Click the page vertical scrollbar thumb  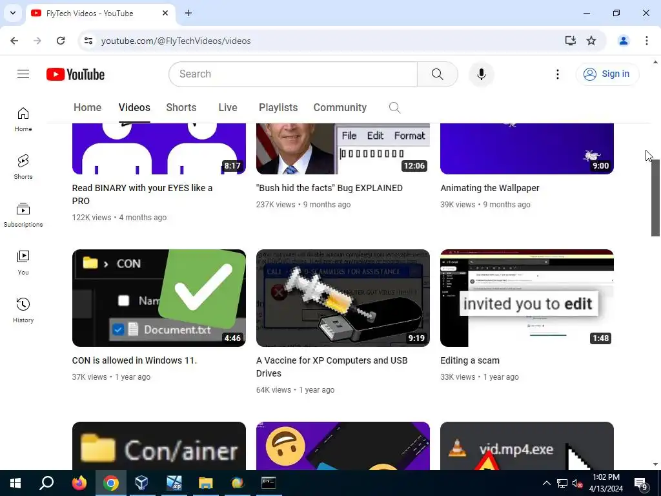[655, 198]
